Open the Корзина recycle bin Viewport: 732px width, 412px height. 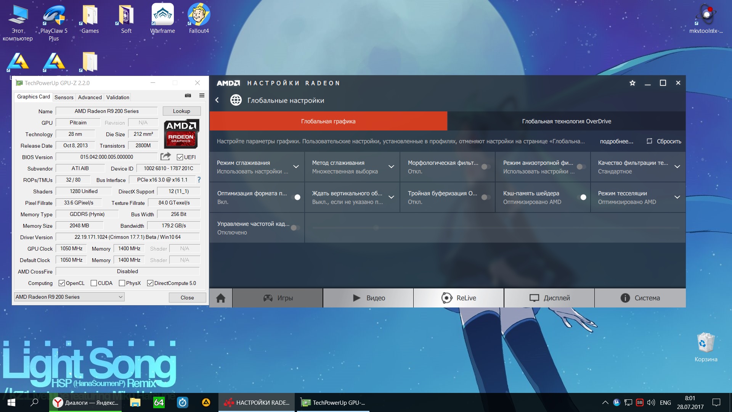[x=706, y=347]
